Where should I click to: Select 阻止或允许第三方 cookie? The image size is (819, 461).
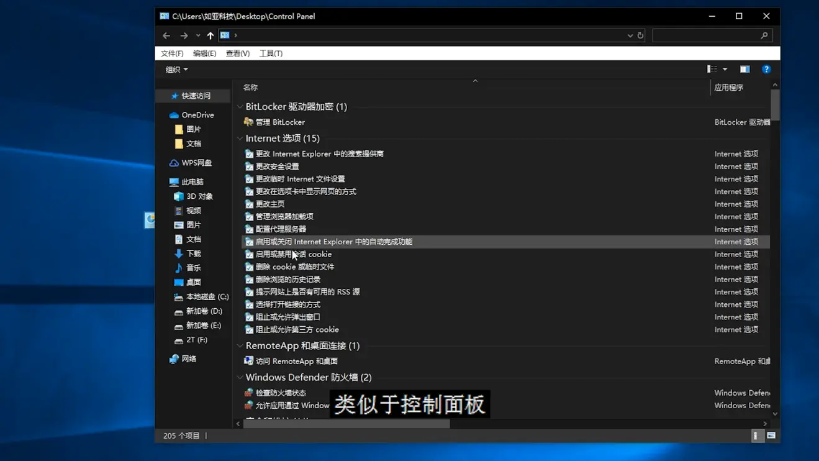pos(297,330)
